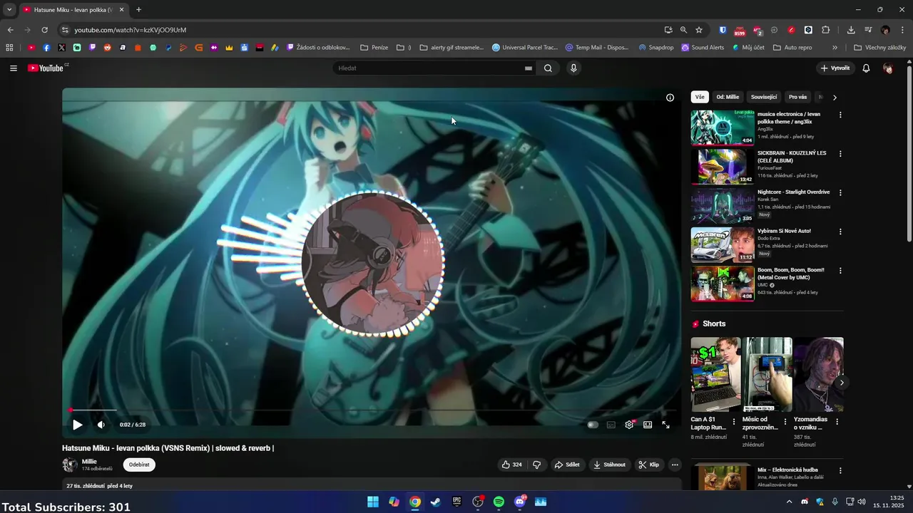This screenshot has height=513, width=913.
Task: Bookmark this page with the star icon
Action: [x=699, y=30]
